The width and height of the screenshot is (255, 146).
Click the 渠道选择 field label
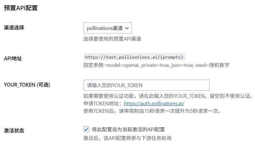click(x=14, y=28)
